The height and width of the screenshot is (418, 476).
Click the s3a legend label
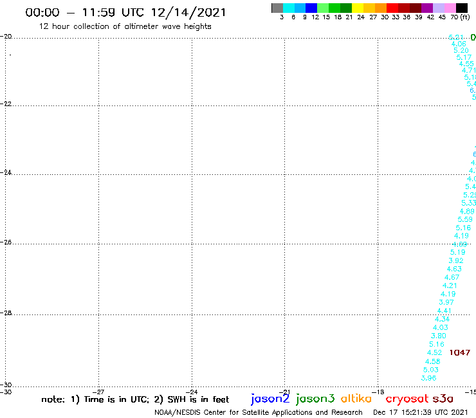(443, 399)
